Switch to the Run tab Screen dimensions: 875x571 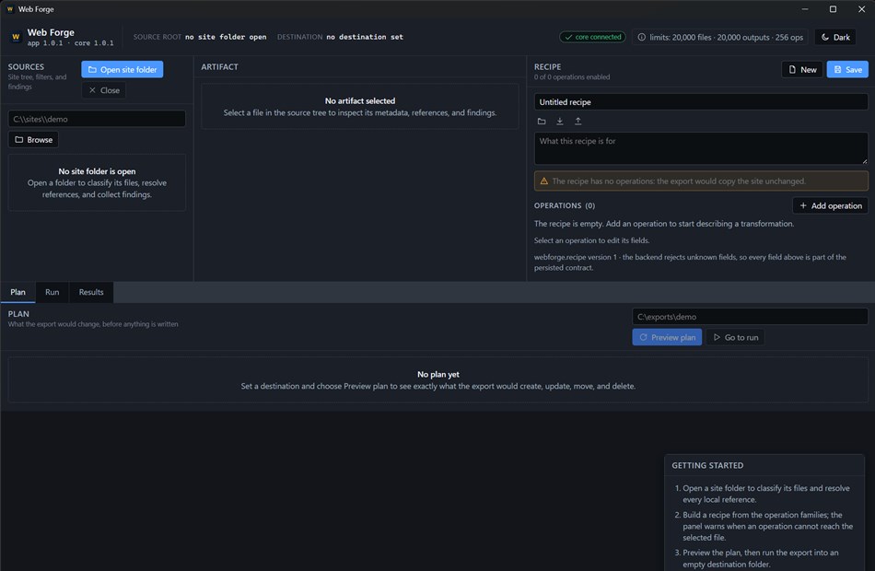[x=52, y=292]
